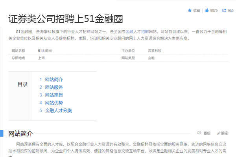Screen dimensions: 236x157
Task: Click the page title 证券类公司招聘上51金融圈
Action: pos(66,19)
